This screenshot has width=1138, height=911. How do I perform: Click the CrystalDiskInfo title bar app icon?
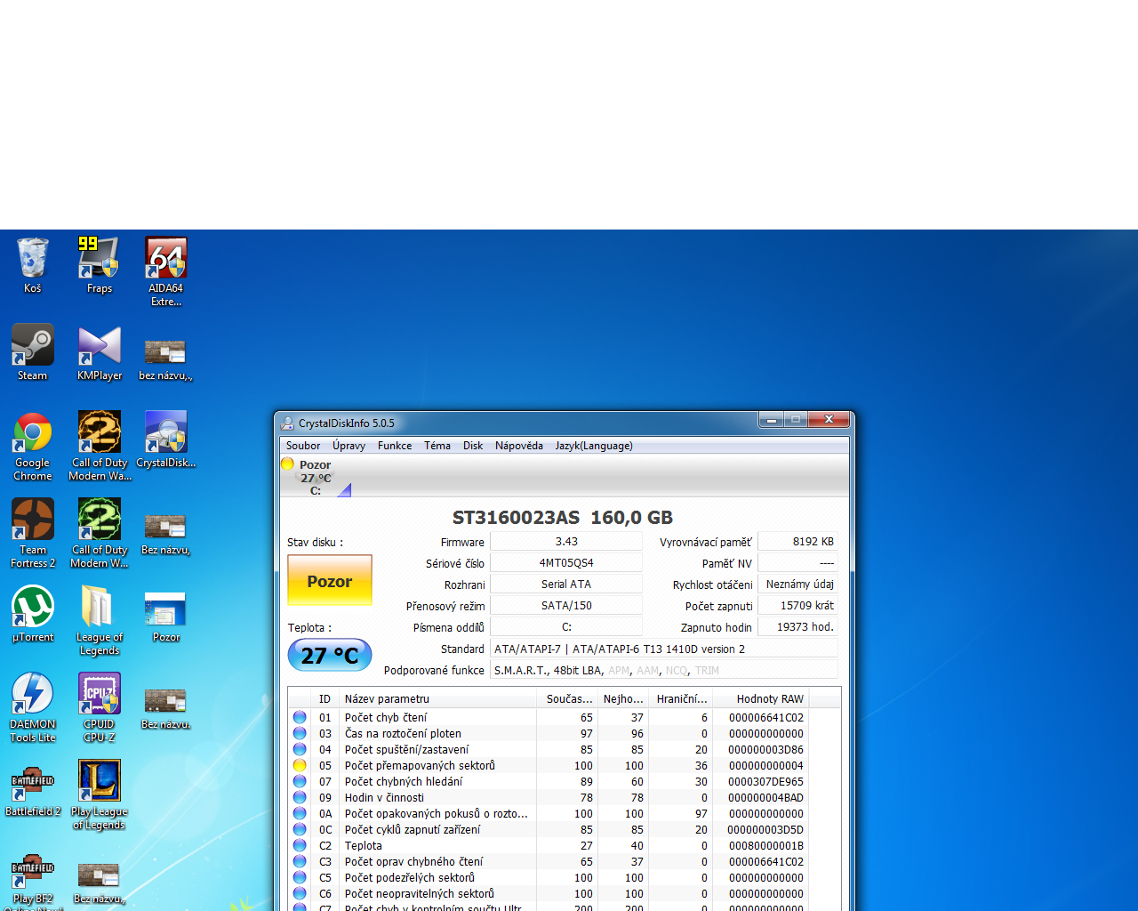tap(287, 423)
